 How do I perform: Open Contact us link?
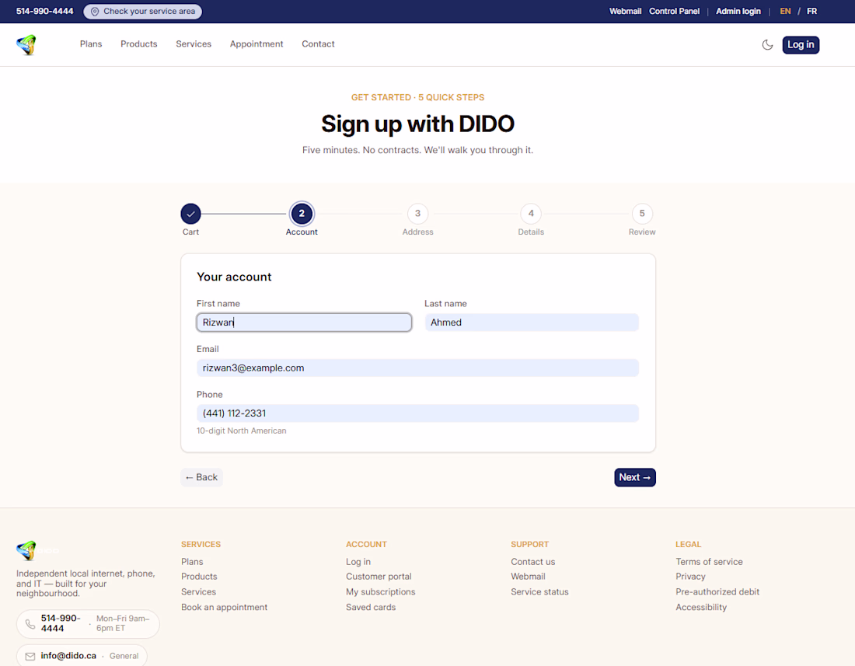pyautogui.click(x=532, y=561)
